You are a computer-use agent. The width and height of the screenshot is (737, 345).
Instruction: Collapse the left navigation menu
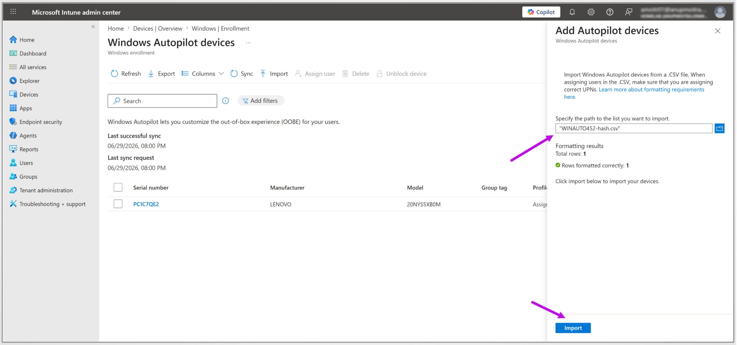[x=93, y=27]
